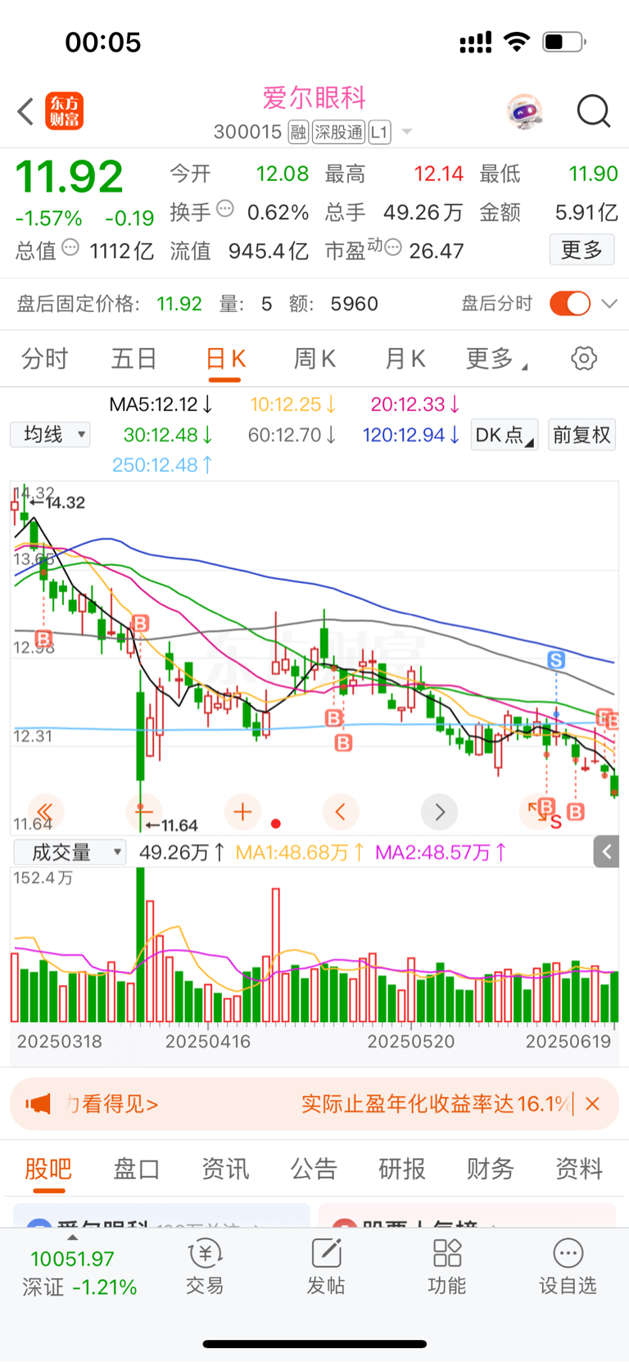Open the 研报 tab

[402, 1169]
